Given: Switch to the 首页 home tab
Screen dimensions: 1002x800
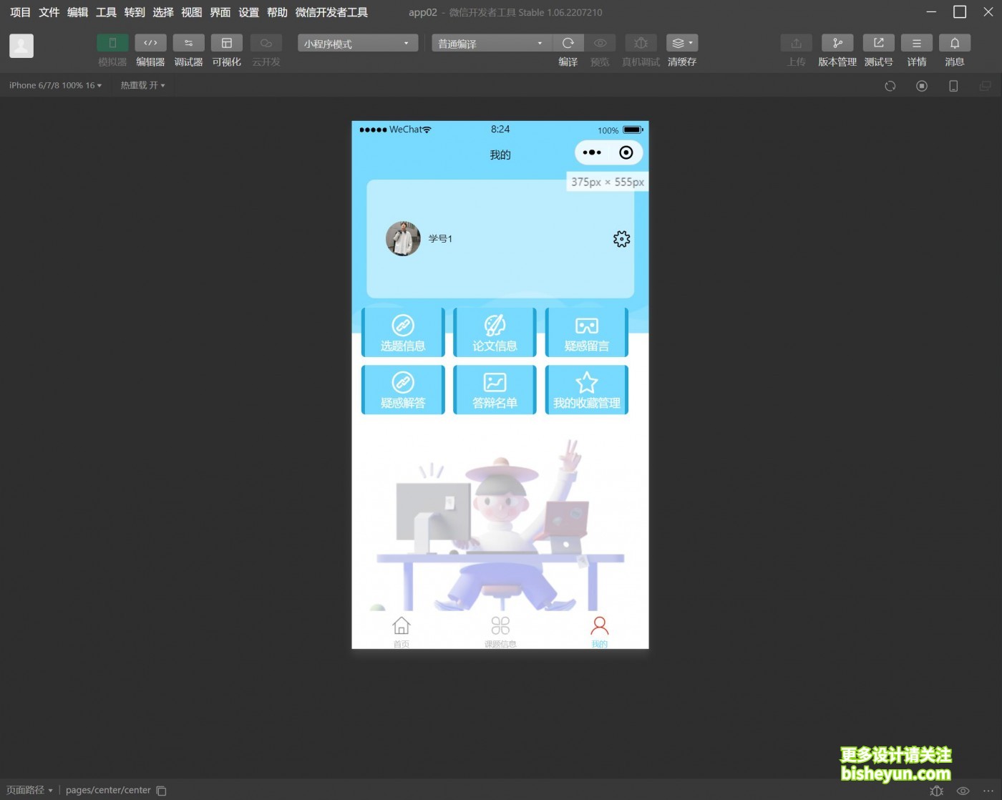Looking at the screenshot, I should pyautogui.click(x=402, y=630).
